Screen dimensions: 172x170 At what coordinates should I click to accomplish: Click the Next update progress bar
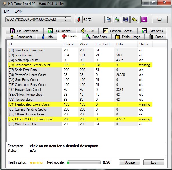pos(84,162)
